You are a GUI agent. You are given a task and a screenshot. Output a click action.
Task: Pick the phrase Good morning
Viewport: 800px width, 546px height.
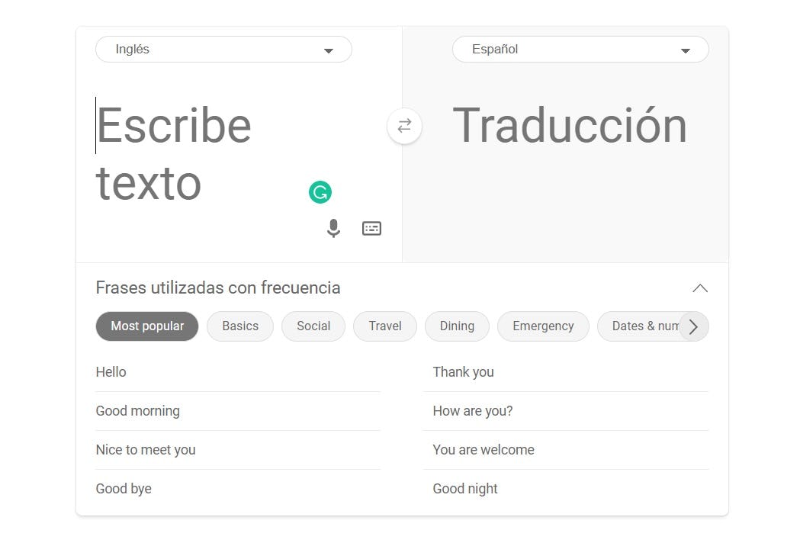point(138,411)
